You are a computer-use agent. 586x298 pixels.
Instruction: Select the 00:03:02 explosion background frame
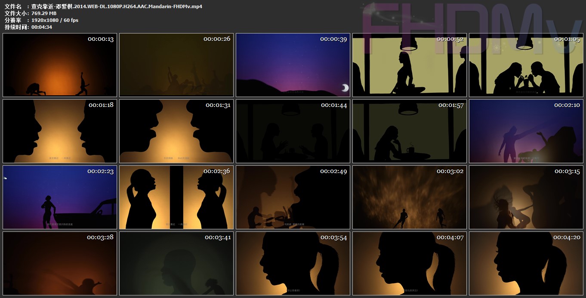click(x=410, y=197)
